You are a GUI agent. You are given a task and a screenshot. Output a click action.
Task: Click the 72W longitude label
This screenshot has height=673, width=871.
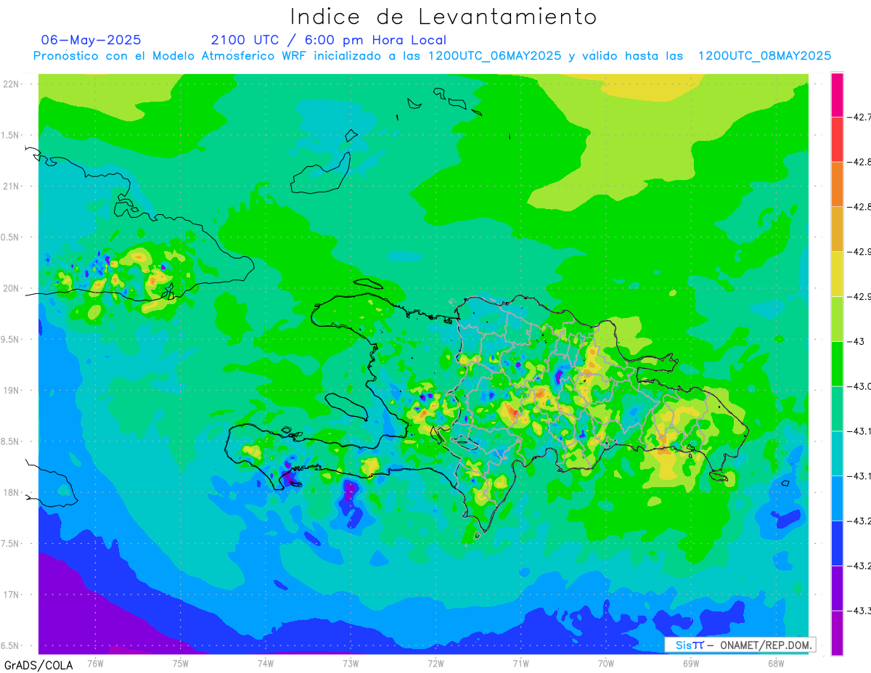coord(435,663)
